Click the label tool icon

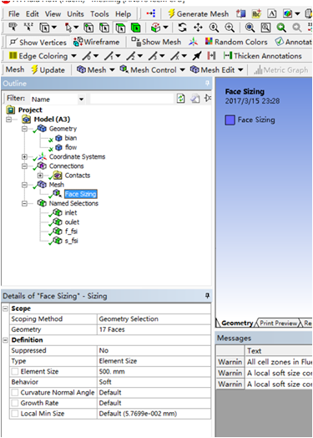pyautogui.click(x=13, y=28)
